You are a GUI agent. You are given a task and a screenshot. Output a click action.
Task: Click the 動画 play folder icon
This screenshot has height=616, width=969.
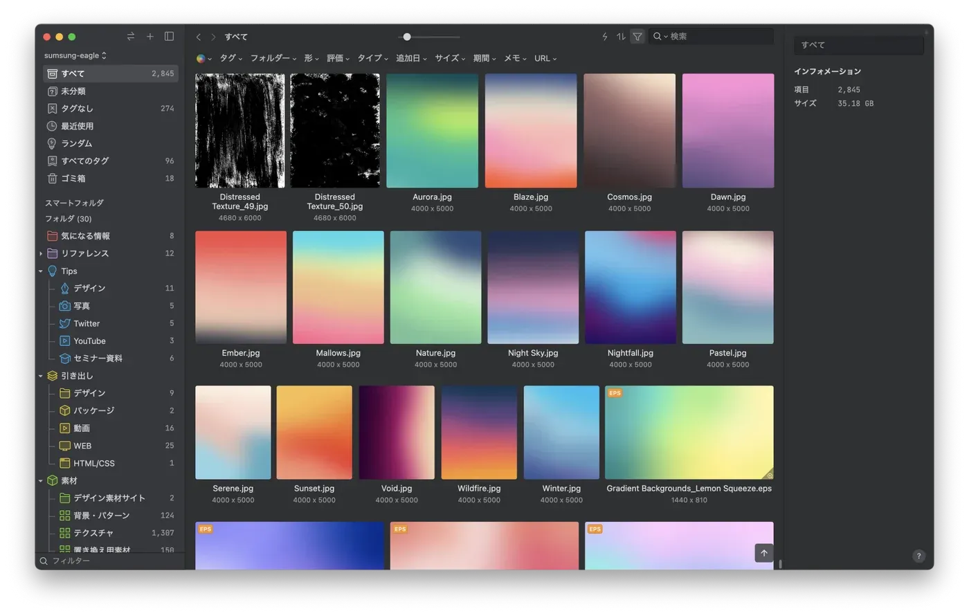point(65,428)
